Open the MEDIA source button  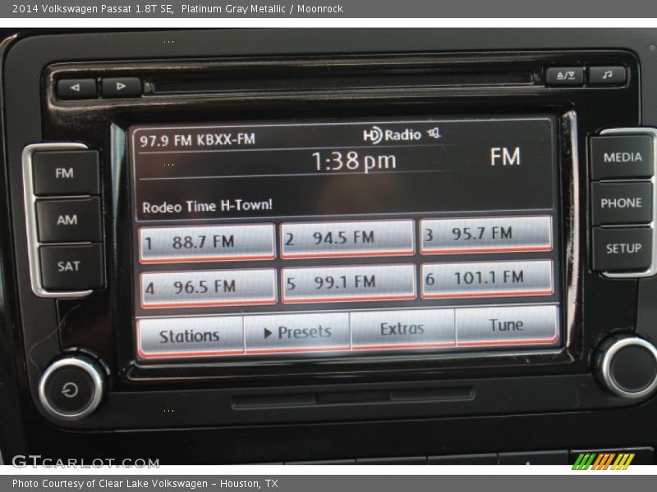click(x=622, y=157)
